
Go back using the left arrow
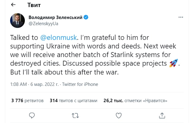14,5
